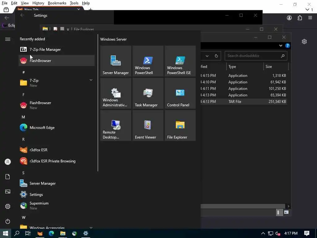Click the user account icon in Start
317x238 pixels.
click(8, 162)
